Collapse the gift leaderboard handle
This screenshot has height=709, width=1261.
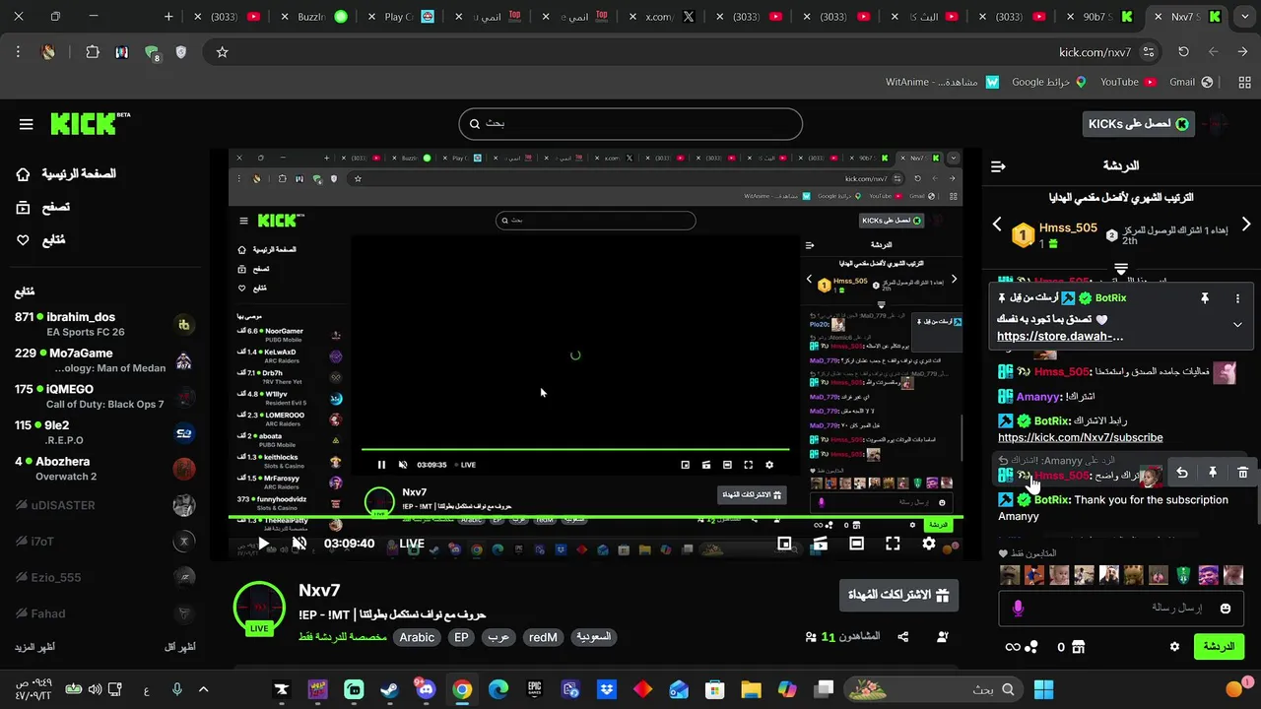(1121, 268)
